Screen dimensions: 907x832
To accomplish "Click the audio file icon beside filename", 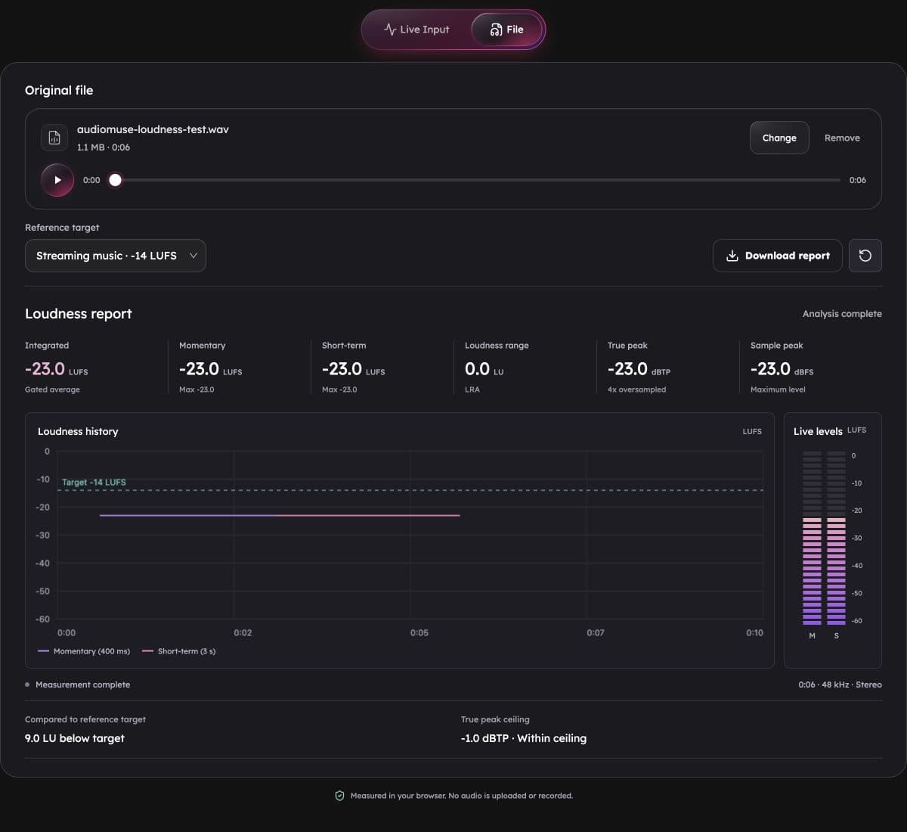I will 54,138.
